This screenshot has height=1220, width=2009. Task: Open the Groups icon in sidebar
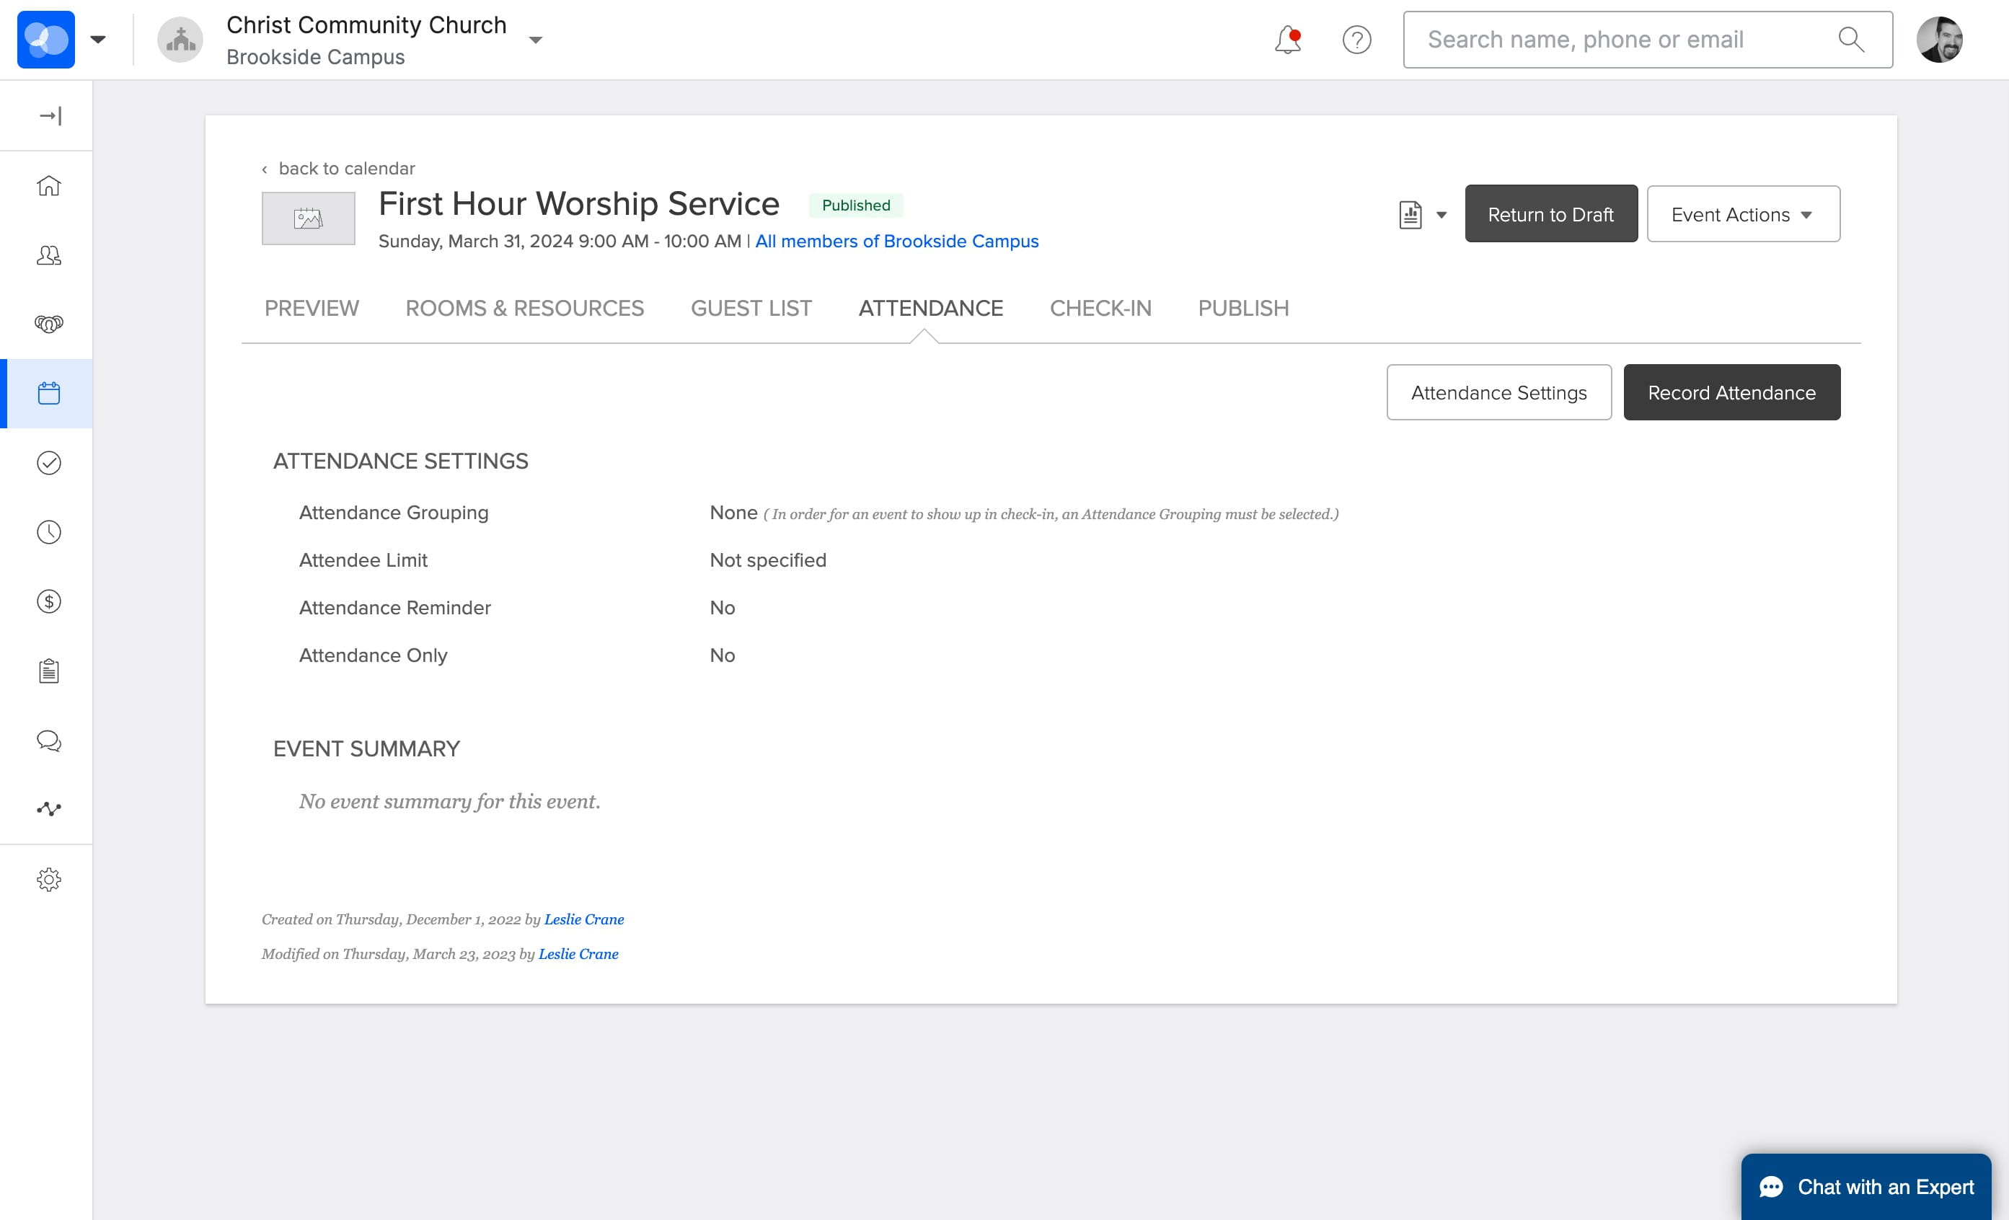(49, 324)
